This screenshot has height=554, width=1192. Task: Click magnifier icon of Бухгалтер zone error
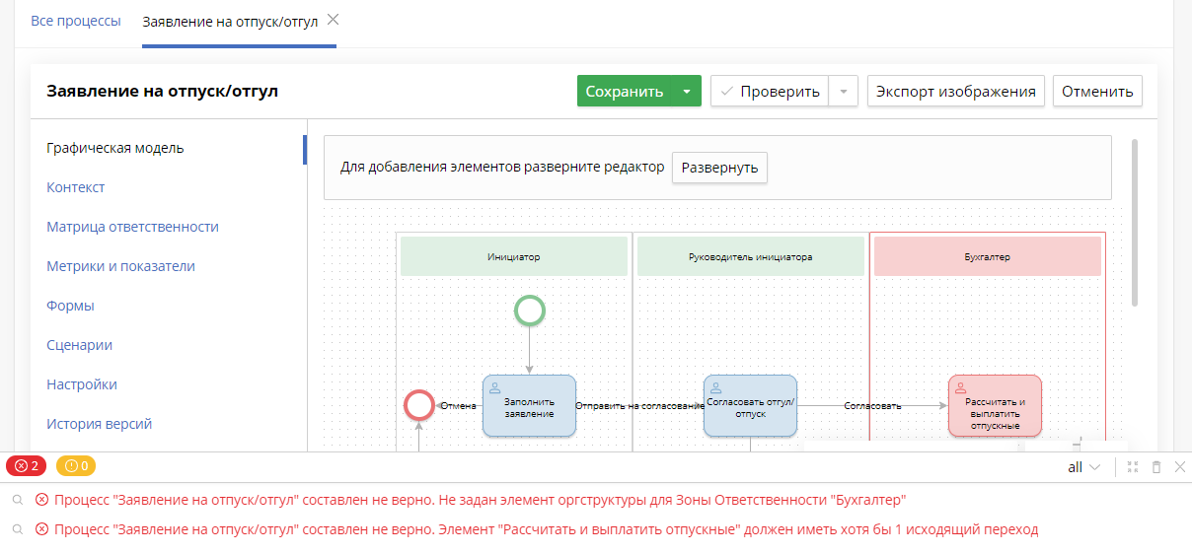17,500
